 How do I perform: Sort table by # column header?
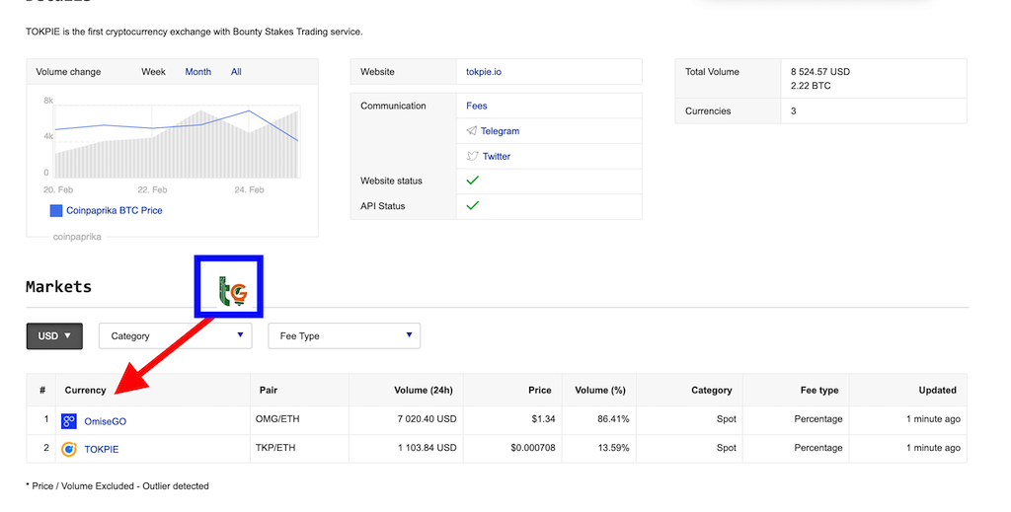(41, 391)
